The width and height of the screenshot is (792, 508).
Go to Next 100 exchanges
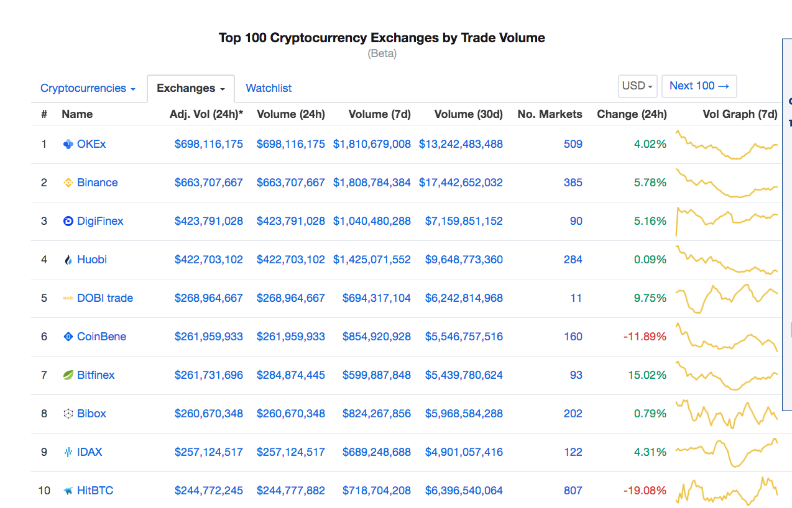pos(699,86)
